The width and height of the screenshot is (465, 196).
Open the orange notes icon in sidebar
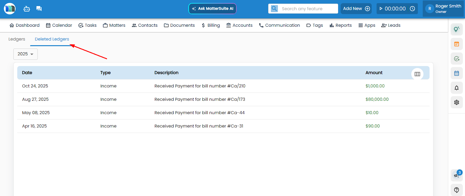tap(456, 44)
